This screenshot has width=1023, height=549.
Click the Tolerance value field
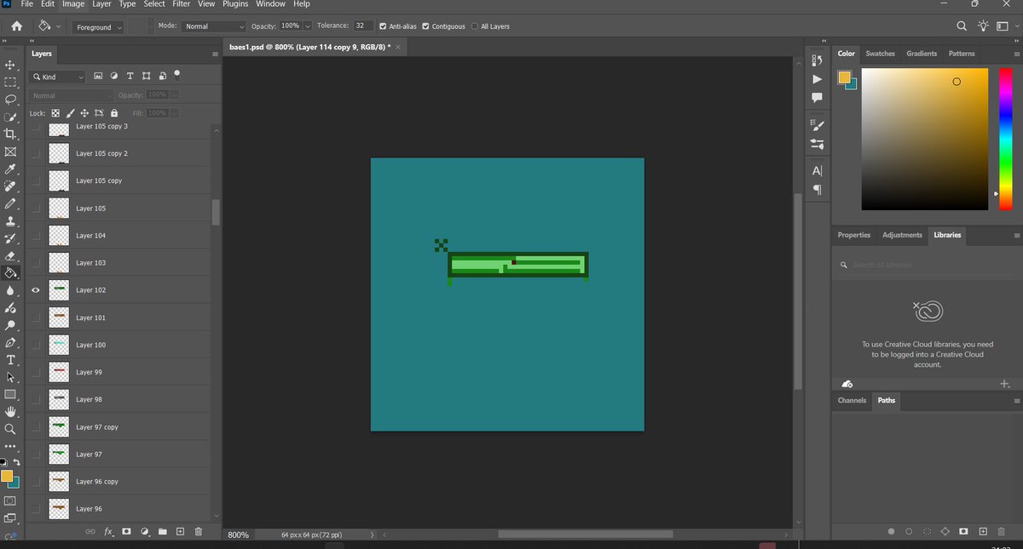[363, 26]
